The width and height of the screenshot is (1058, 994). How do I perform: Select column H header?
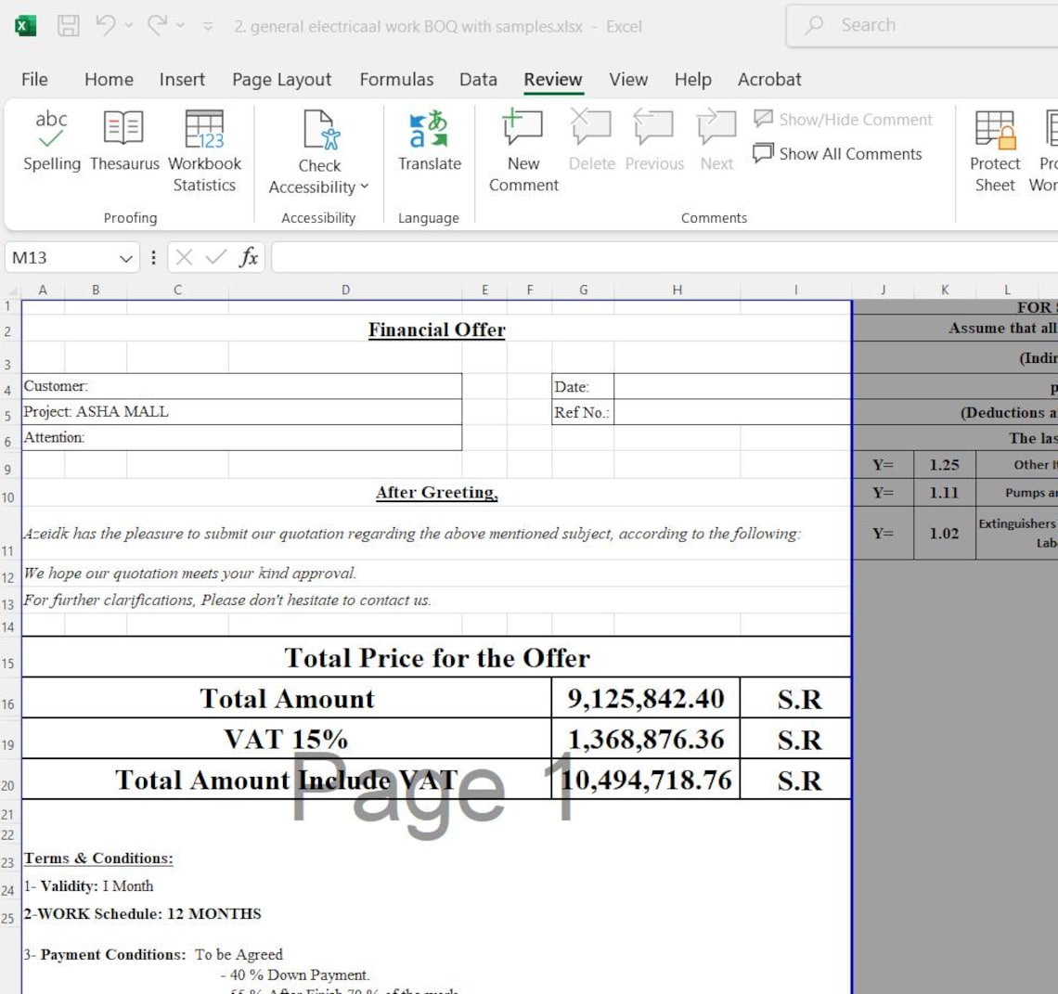point(677,290)
